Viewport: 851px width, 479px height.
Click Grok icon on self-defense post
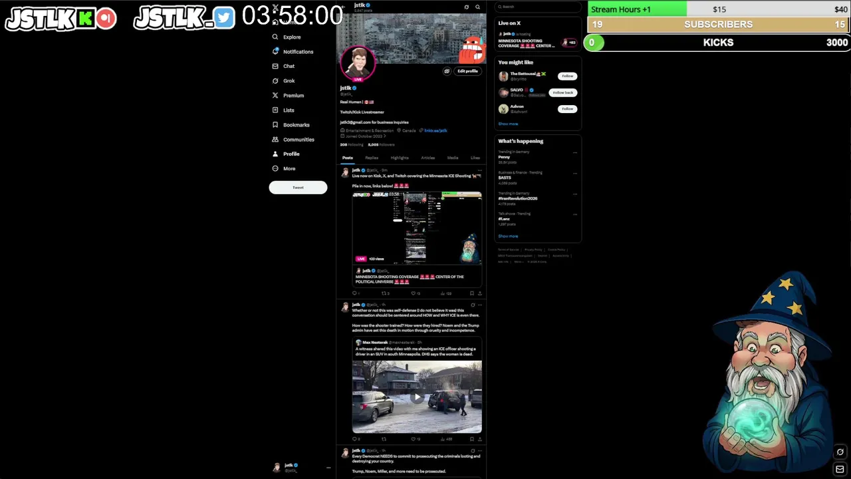click(x=473, y=305)
